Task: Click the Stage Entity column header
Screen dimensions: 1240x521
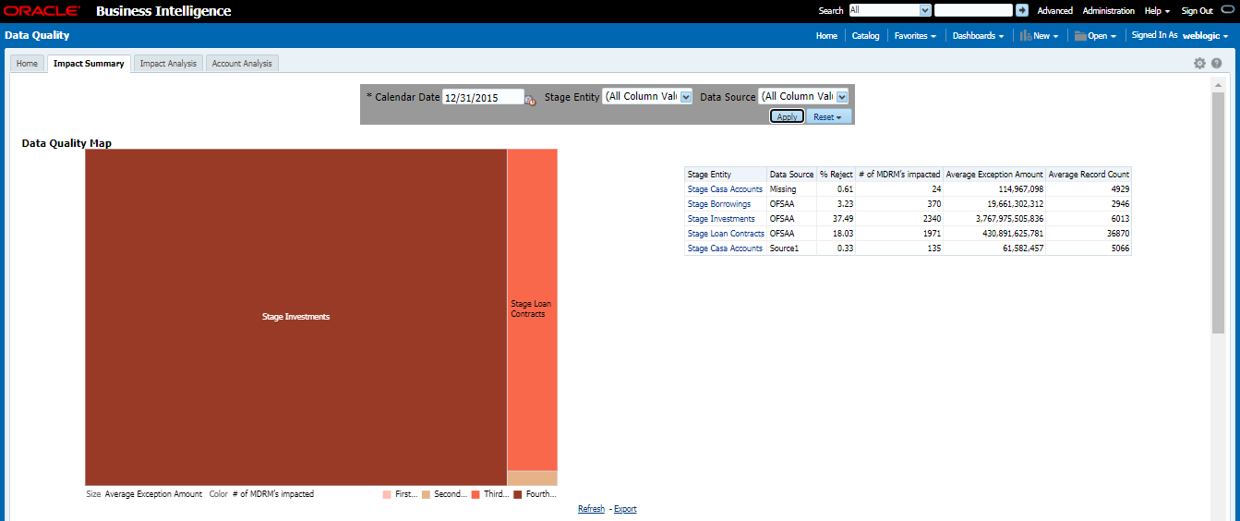Action: [x=725, y=175]
